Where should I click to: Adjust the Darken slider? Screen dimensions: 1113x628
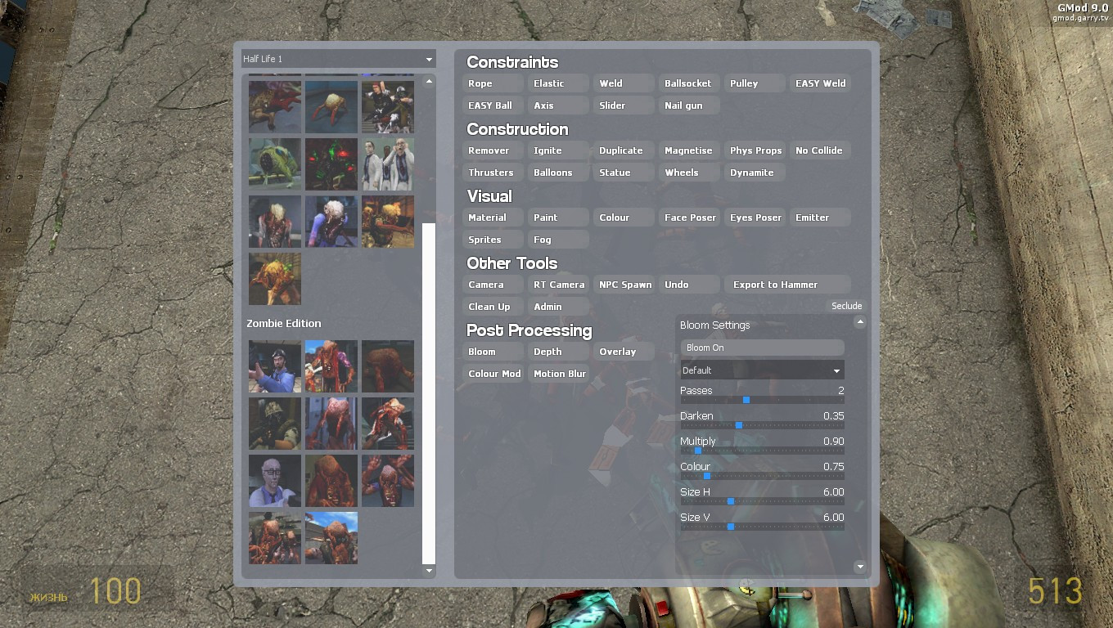tap(738, 425)
